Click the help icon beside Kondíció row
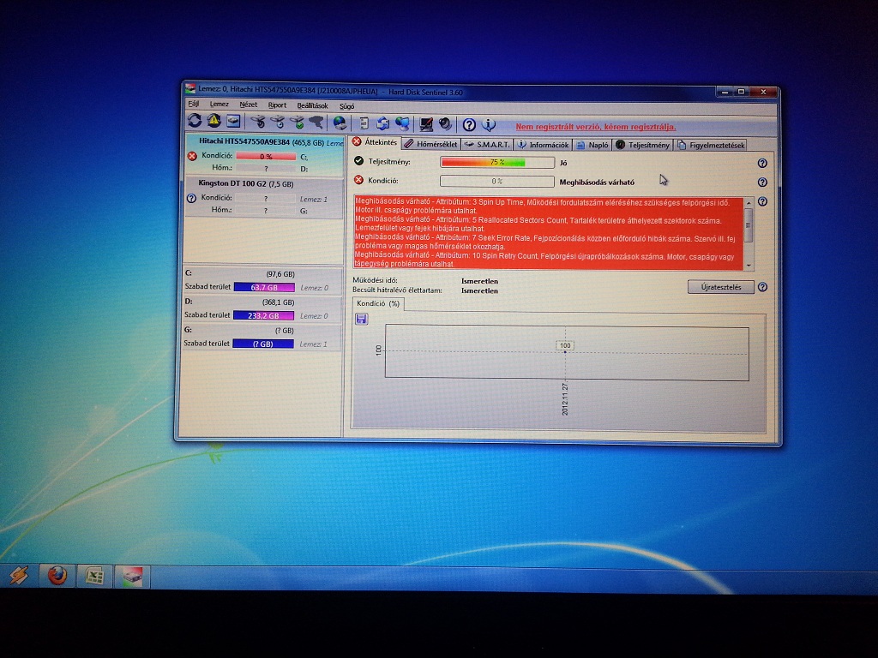 [762, 182]
